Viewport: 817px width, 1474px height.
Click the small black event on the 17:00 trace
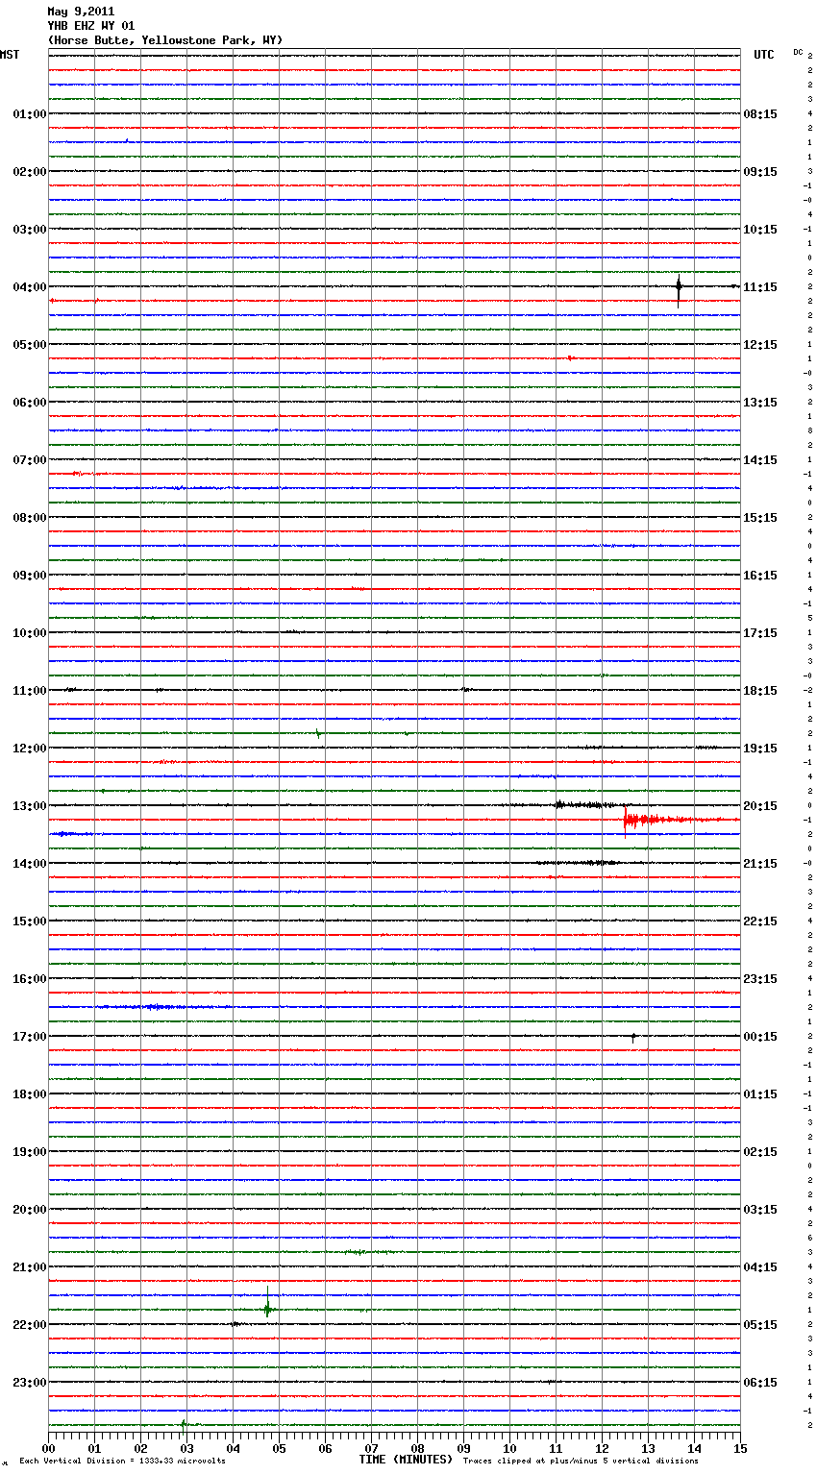click(x=633, y=1037)
